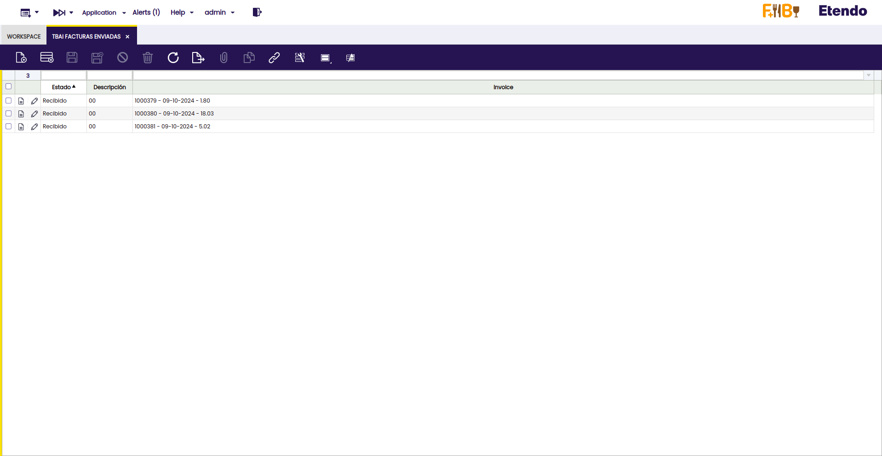Image resolution: width=882 pixels, height=456 pixels.
Task: Sort by the Invoice column header
Action: [x=503, y=87]
